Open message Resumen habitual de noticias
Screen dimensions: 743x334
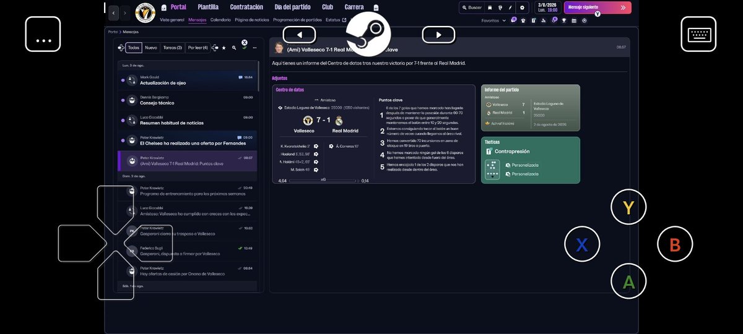[x=187, y=121]
